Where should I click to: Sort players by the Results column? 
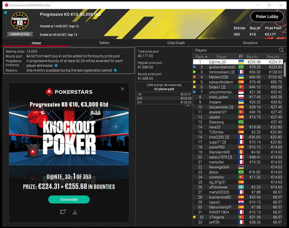click(x=273, y=57)
